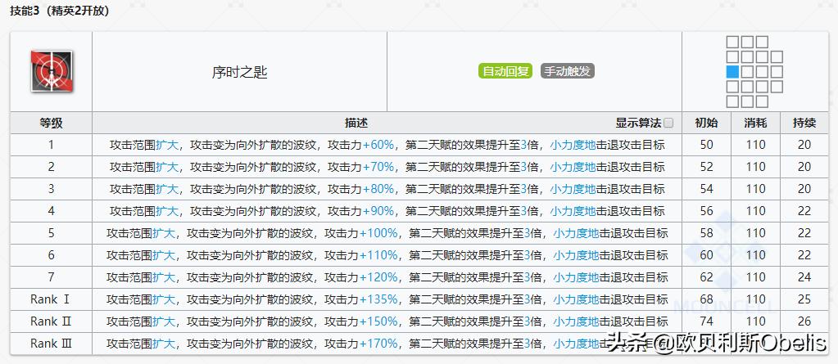Click duration value 26 in Rank Ⅱ row
This screenshot has height=364, width=838.
click(804, 321)
